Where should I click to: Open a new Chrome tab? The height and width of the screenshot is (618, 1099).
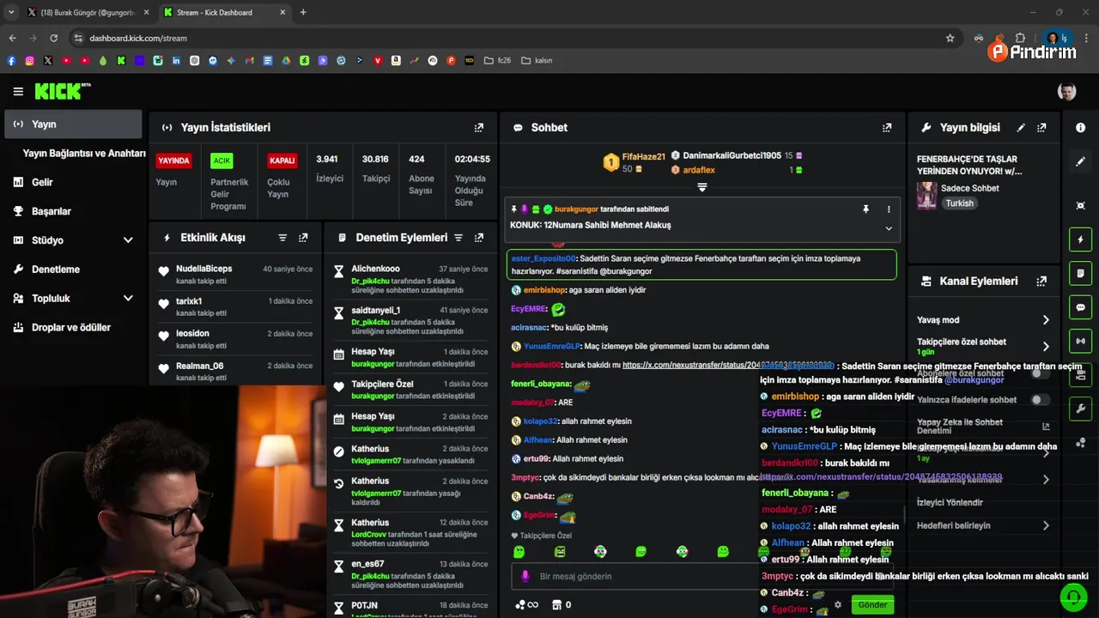pos(303,12)
